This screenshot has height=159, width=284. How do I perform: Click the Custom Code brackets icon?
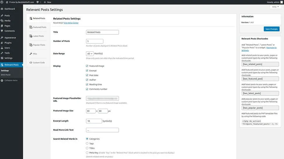[x=31, y=63]
